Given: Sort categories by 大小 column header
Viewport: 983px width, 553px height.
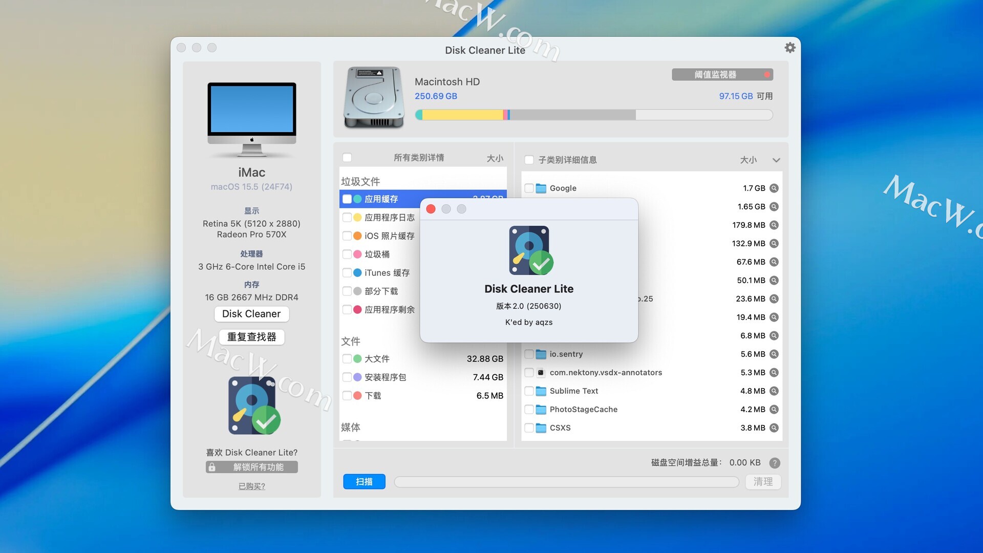Looking at the screenshot, I should 495,158.
